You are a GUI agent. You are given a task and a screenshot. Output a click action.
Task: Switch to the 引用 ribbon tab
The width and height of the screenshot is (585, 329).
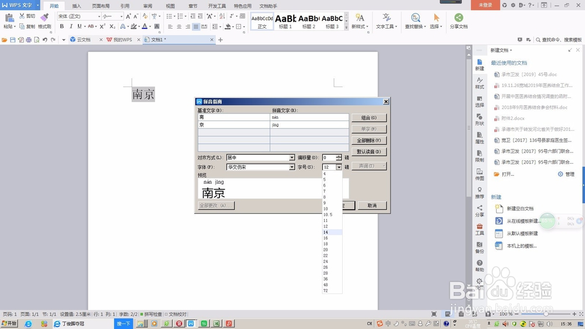125,6
